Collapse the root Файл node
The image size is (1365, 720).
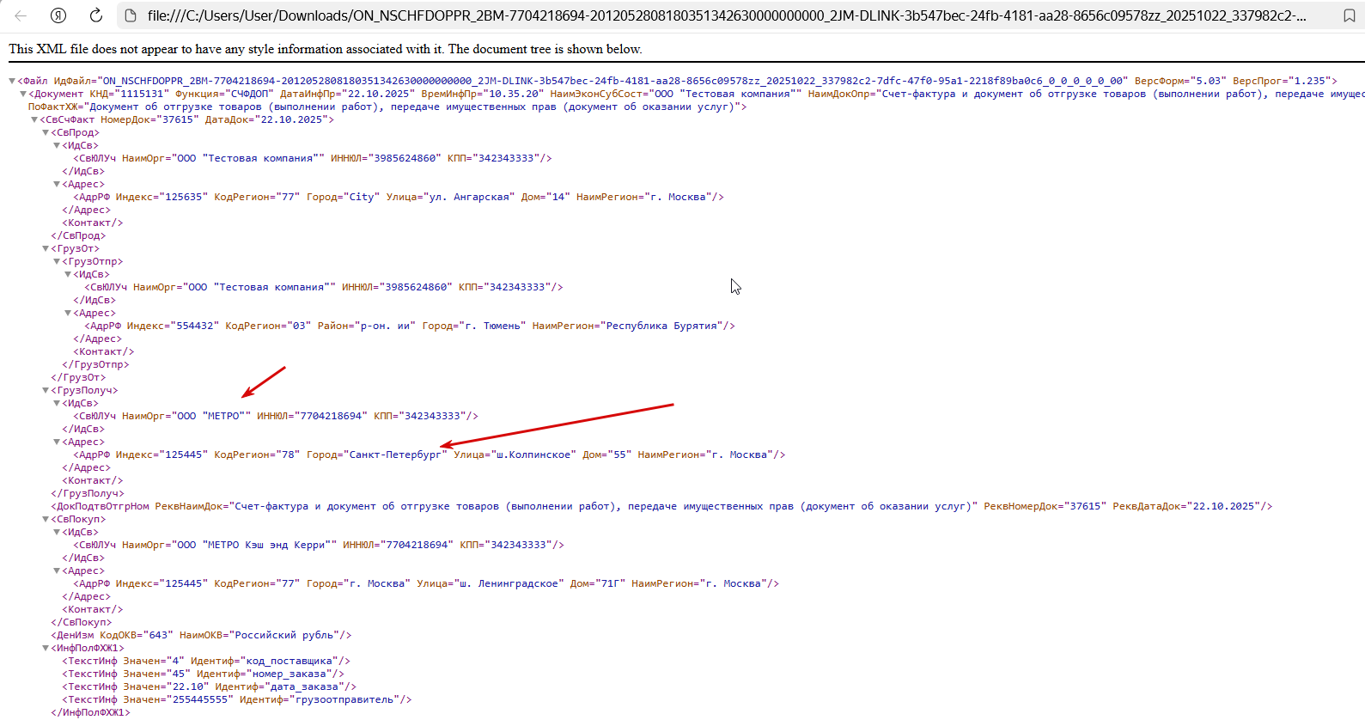pos(12,81)
